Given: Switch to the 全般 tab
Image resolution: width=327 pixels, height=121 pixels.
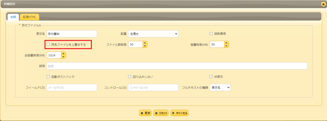Looking at the screenshot, I should pos(13,17).
